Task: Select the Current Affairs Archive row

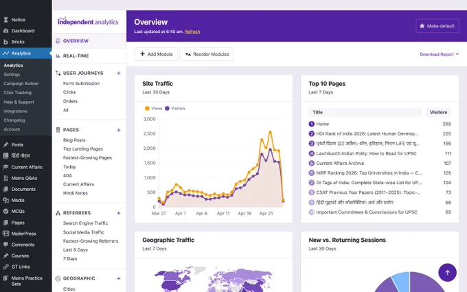Action: tap(380, 164)
